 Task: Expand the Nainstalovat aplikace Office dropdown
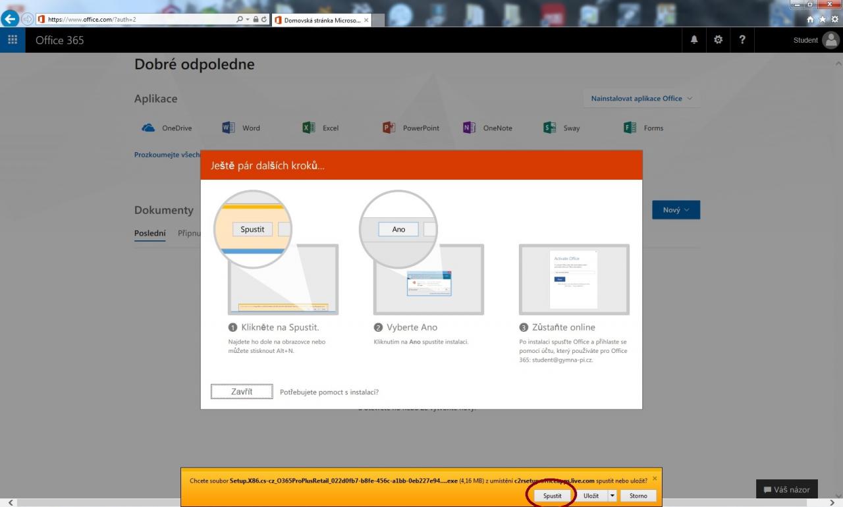[x=641, y=98]
